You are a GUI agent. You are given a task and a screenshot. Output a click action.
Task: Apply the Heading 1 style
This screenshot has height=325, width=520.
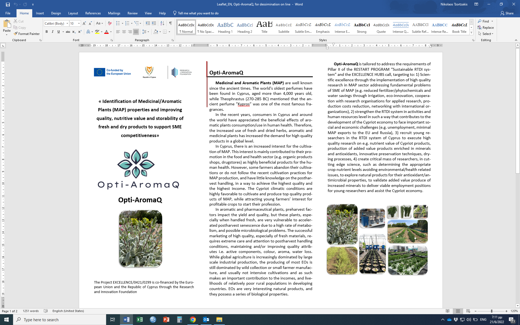coord(225,27)
